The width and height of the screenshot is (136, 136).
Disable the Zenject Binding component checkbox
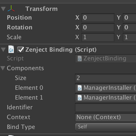click(20, 50)
